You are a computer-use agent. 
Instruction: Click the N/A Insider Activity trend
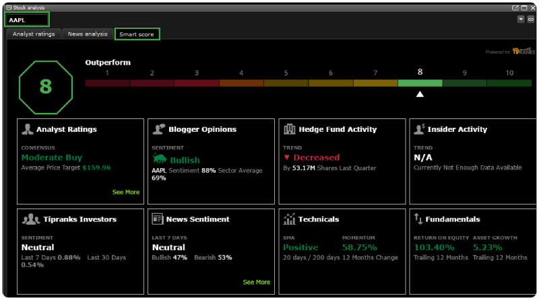click(x=423, y=157)
